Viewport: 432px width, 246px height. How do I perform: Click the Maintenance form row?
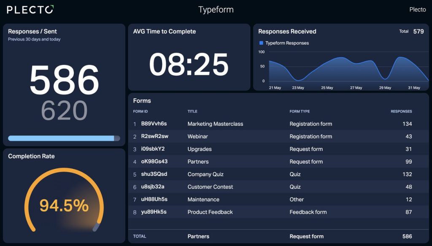pyautogui.click(x=278, y=199)
